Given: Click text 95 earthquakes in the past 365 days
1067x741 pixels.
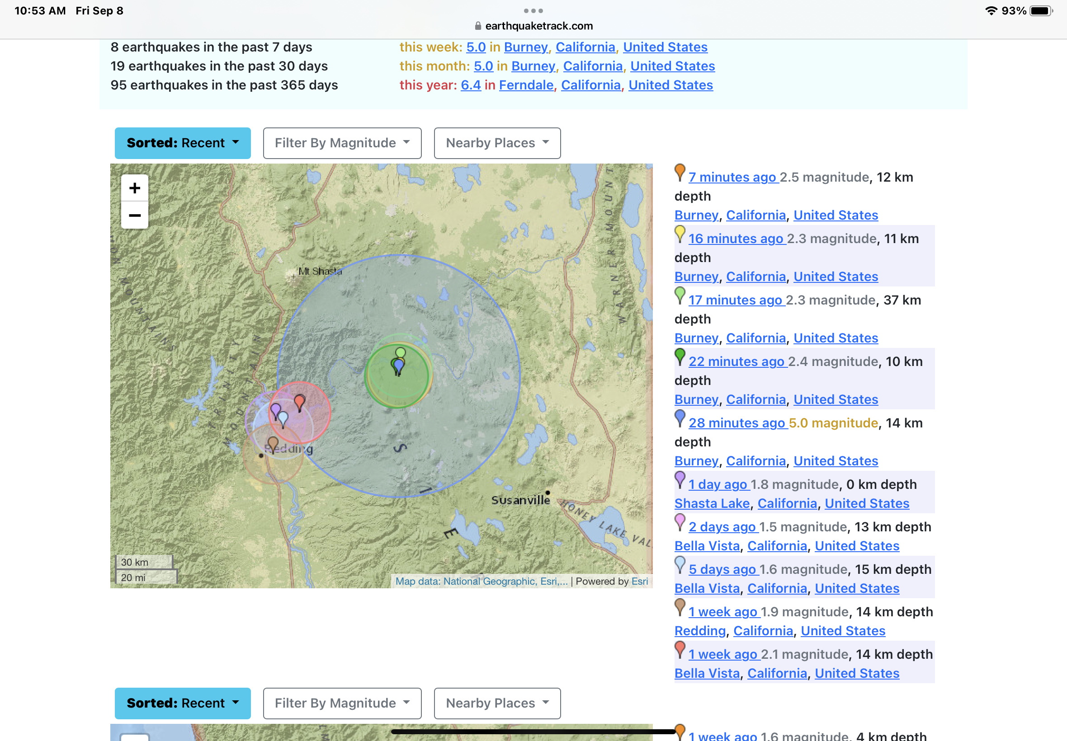Looking at the screenshot, I should (x=224, y=85).
